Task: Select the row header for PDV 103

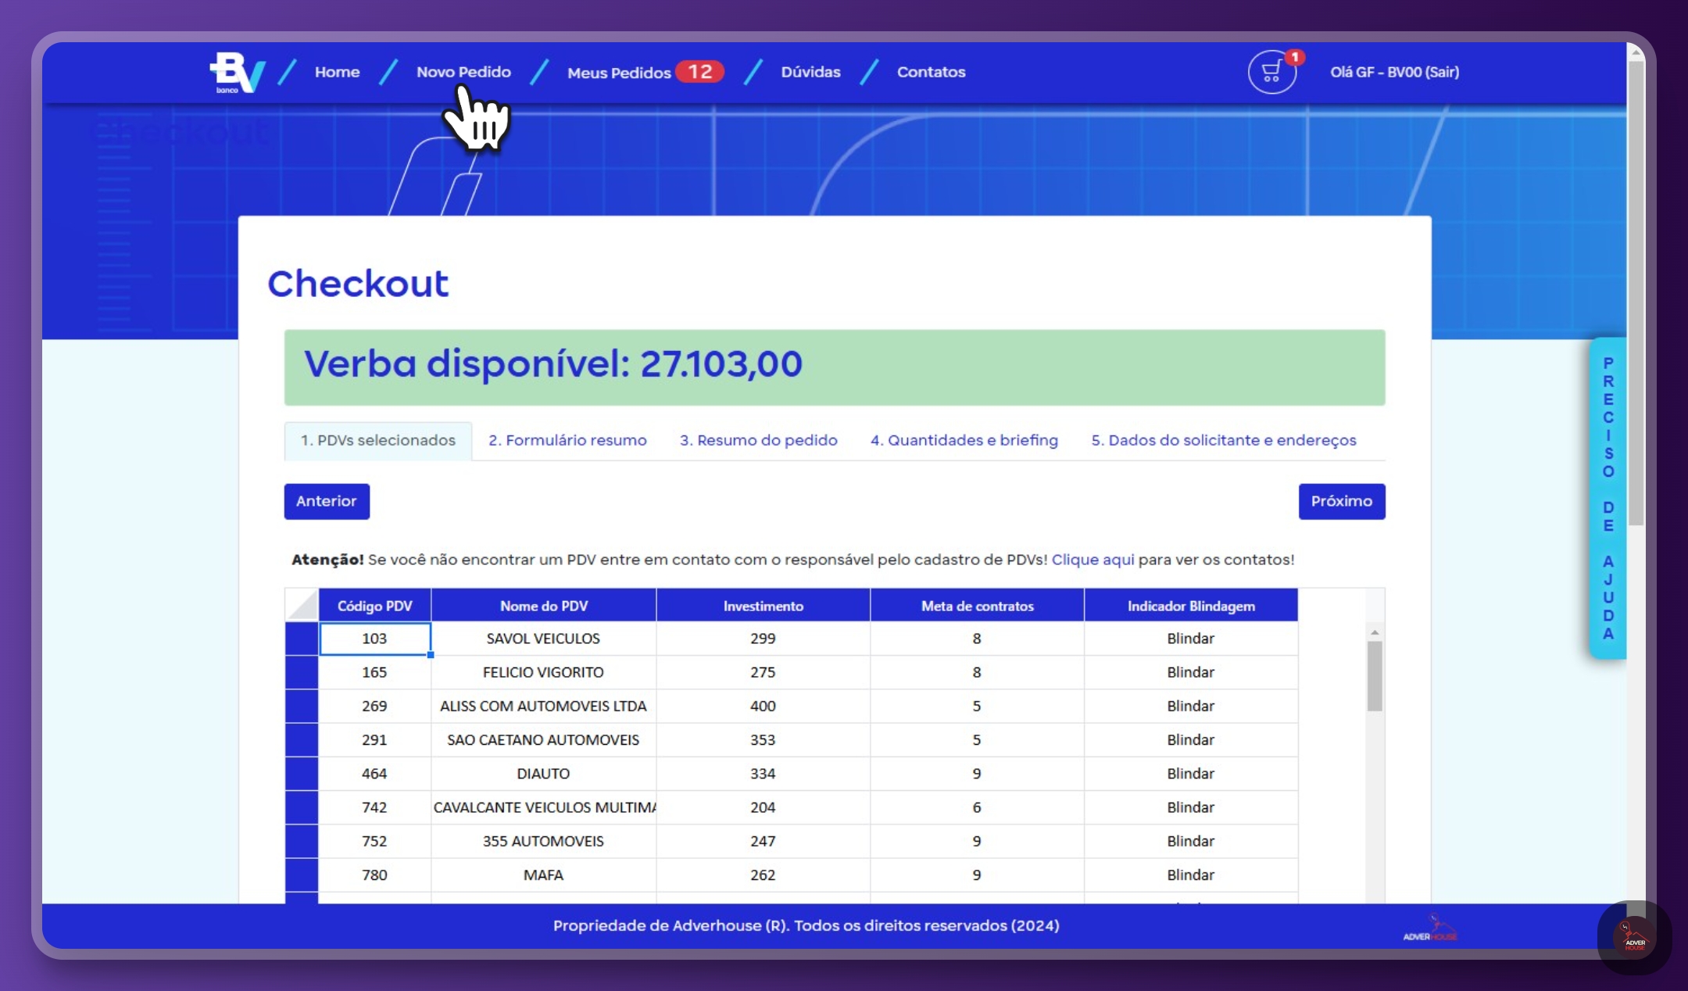Action: 302,639
